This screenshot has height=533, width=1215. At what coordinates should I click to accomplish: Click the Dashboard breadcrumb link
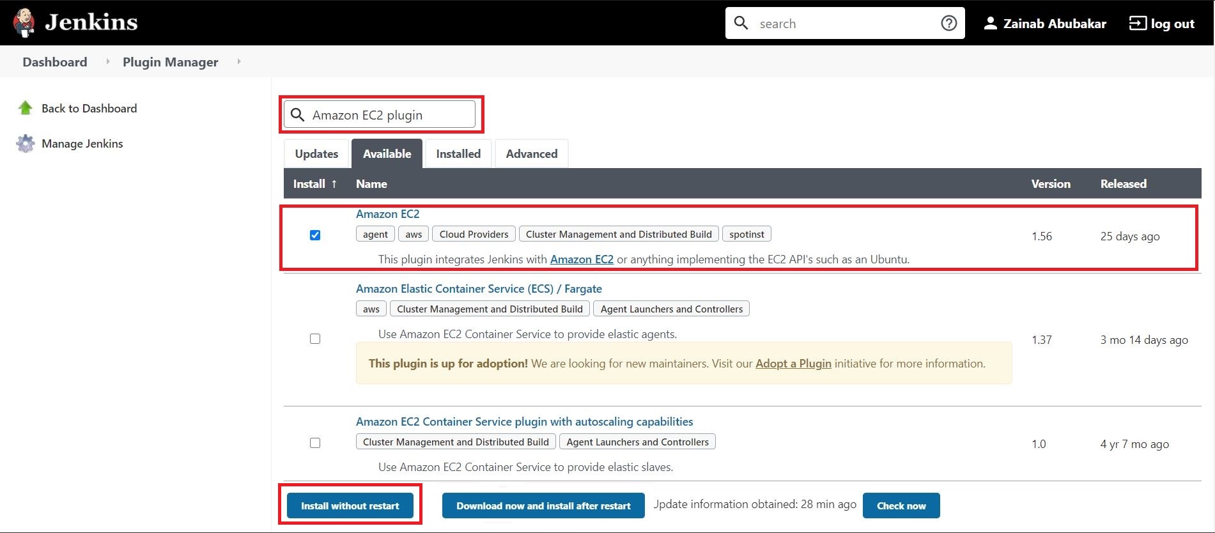click(55, 62)
